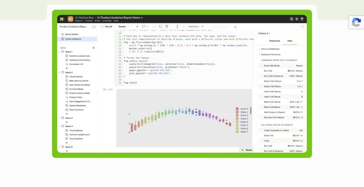Open New users by quarter chart

tap(79, 81)
